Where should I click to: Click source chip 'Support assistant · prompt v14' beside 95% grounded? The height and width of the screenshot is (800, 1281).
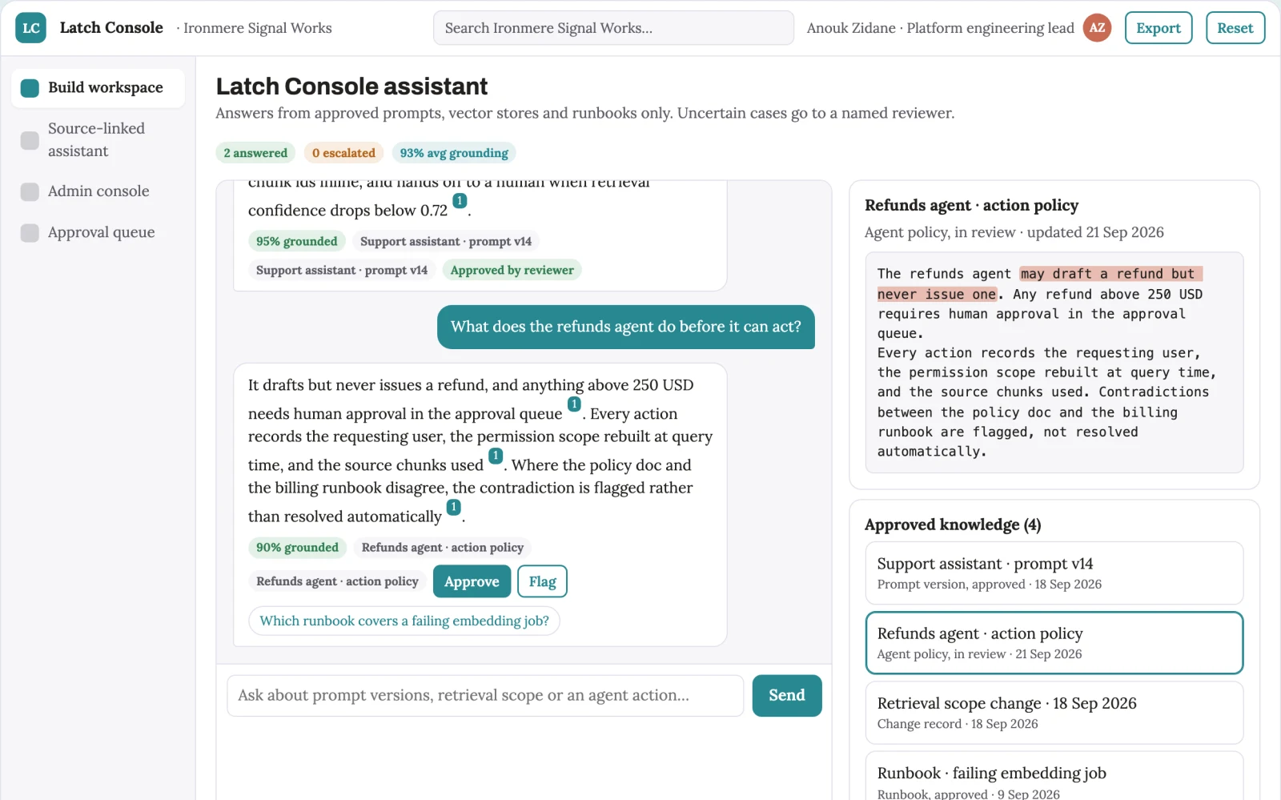click(446, 241)
